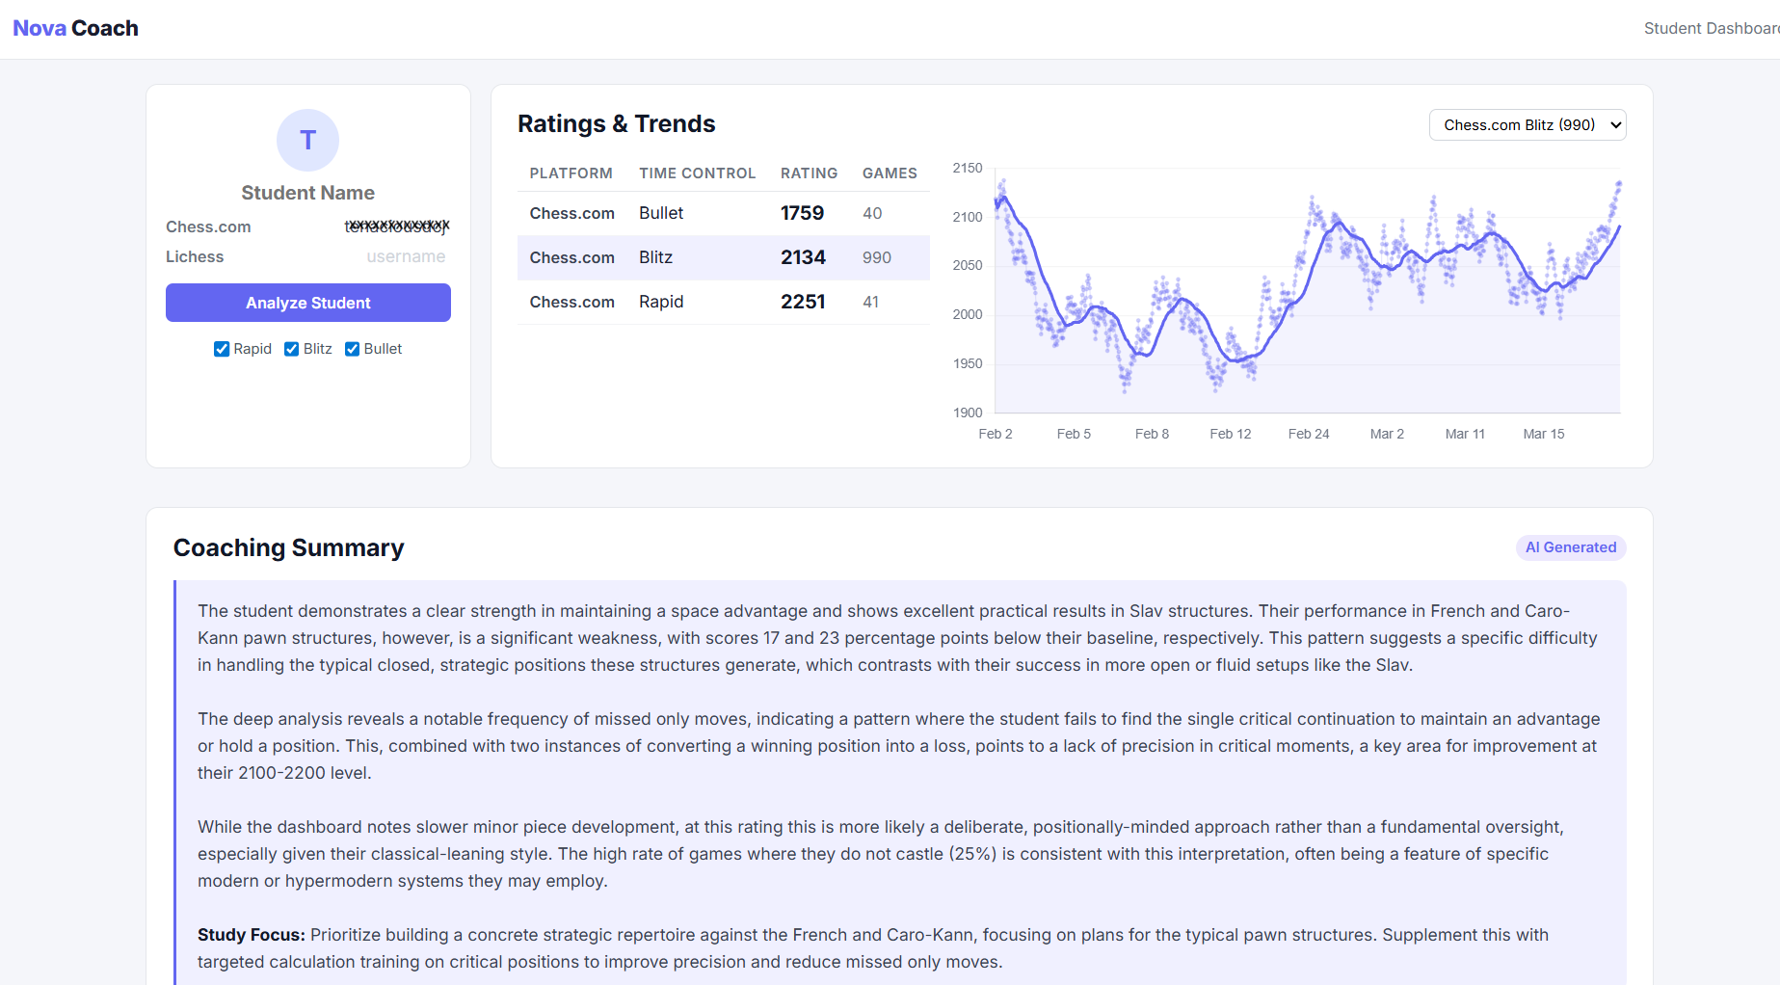Select the Student Dashboard navigation link
The image size is (1780, 985).
click(1714, 28)
